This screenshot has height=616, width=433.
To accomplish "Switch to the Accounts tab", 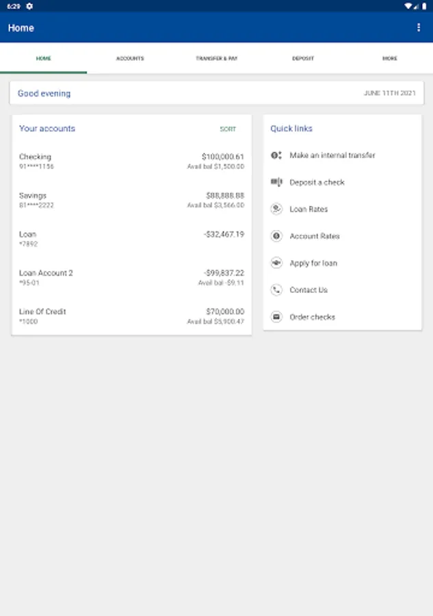I will pos(130,59).
